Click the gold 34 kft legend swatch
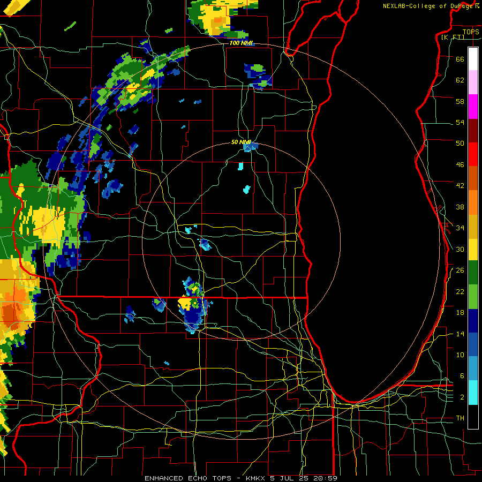This screenshot has height=482, width=482. pos(473,226)
